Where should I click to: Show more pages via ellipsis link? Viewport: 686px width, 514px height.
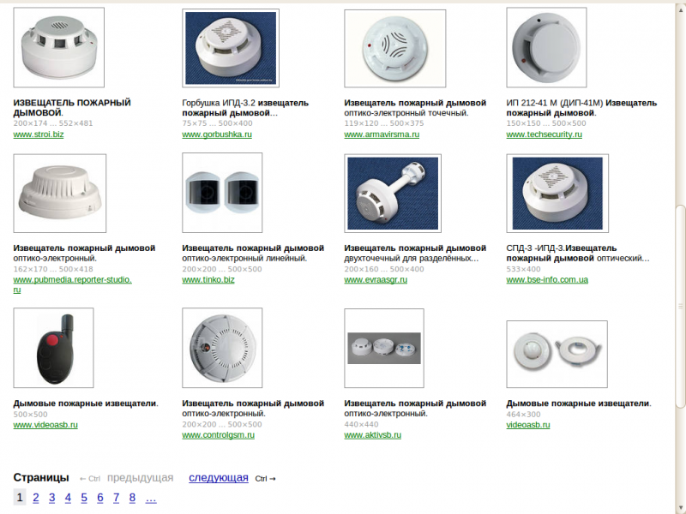(151, 498)
